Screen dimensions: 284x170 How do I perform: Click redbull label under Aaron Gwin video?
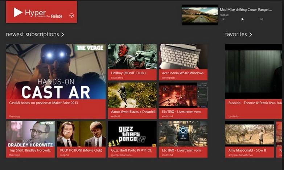point(115,117)
